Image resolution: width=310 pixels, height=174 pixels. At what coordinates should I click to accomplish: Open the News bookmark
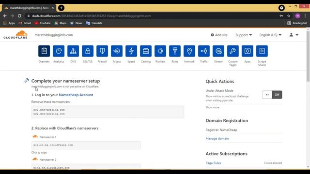76,23
